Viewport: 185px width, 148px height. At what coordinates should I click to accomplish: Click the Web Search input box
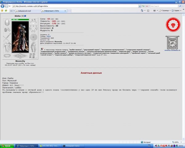[x=164, y=6]
